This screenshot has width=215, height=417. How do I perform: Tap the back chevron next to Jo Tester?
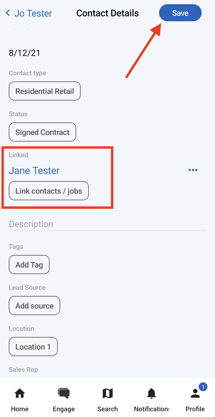7,13
